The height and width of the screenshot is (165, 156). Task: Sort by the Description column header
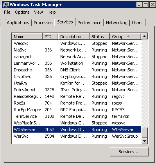pyautogui.click(x=74, y=37)
